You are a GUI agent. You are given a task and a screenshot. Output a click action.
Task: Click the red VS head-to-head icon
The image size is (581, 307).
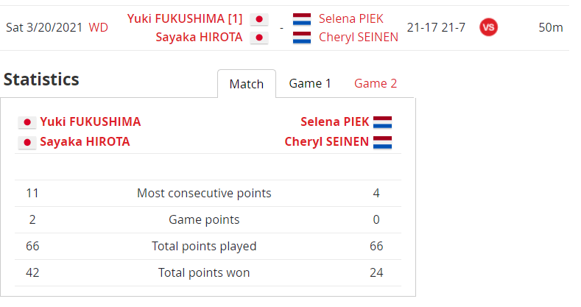click(x=488, y=27)
